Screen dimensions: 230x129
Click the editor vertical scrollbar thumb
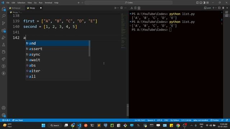pyautogui.click(x=128, y=110)
